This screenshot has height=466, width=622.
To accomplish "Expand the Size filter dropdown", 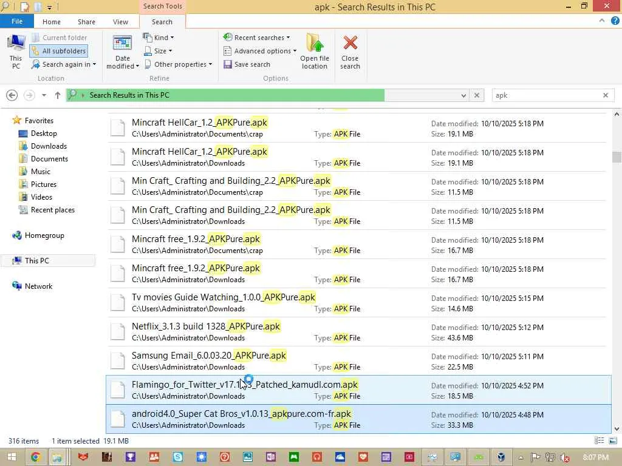I will [x=158, y=51].
